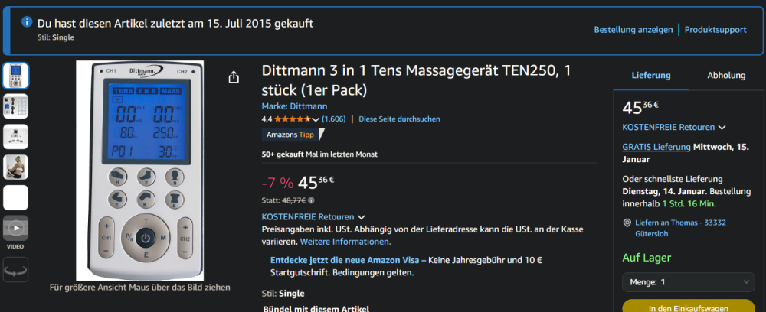766x312 pixels.
Task: Click the In den Einkaufswagen button
Action: pos(688,307)
